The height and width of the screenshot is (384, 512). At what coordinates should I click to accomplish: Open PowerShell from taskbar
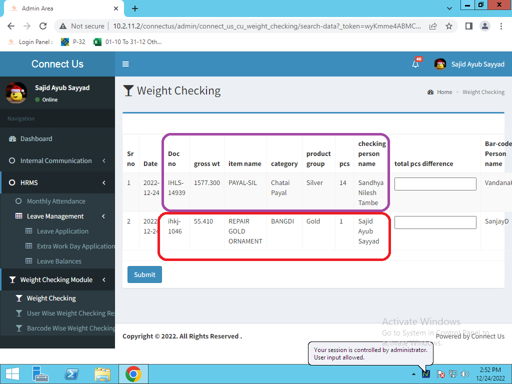click(71, 374)
